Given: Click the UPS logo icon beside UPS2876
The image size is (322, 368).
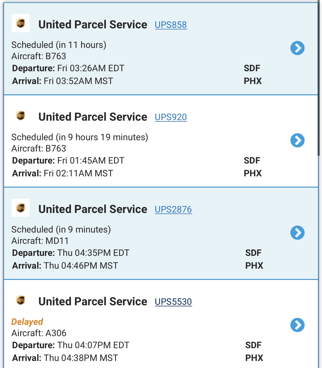Looking at the screenshot, I should [x=21, y=208].
